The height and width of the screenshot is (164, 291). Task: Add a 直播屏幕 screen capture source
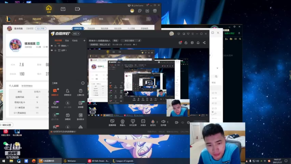(112, 123)
